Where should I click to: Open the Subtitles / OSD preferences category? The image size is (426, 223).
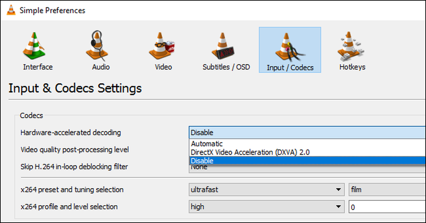tap(226, 51)
